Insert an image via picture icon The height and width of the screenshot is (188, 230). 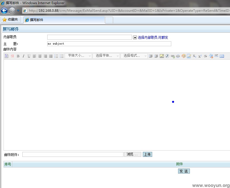tap(162, 56)
